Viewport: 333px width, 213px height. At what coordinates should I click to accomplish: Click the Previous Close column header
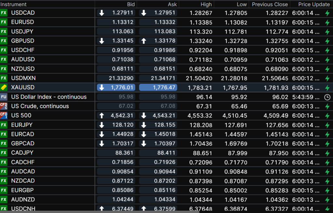tap(270, 4)
